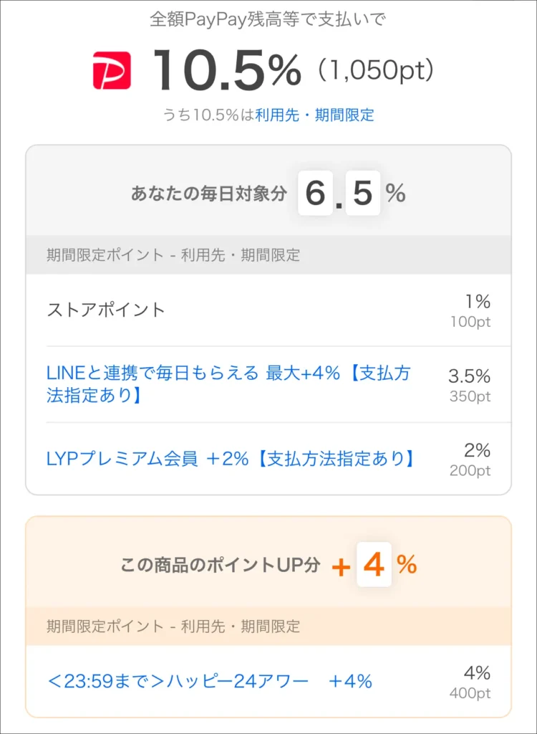Click the 400pt Happy 24 Hour value

point(470,693)
